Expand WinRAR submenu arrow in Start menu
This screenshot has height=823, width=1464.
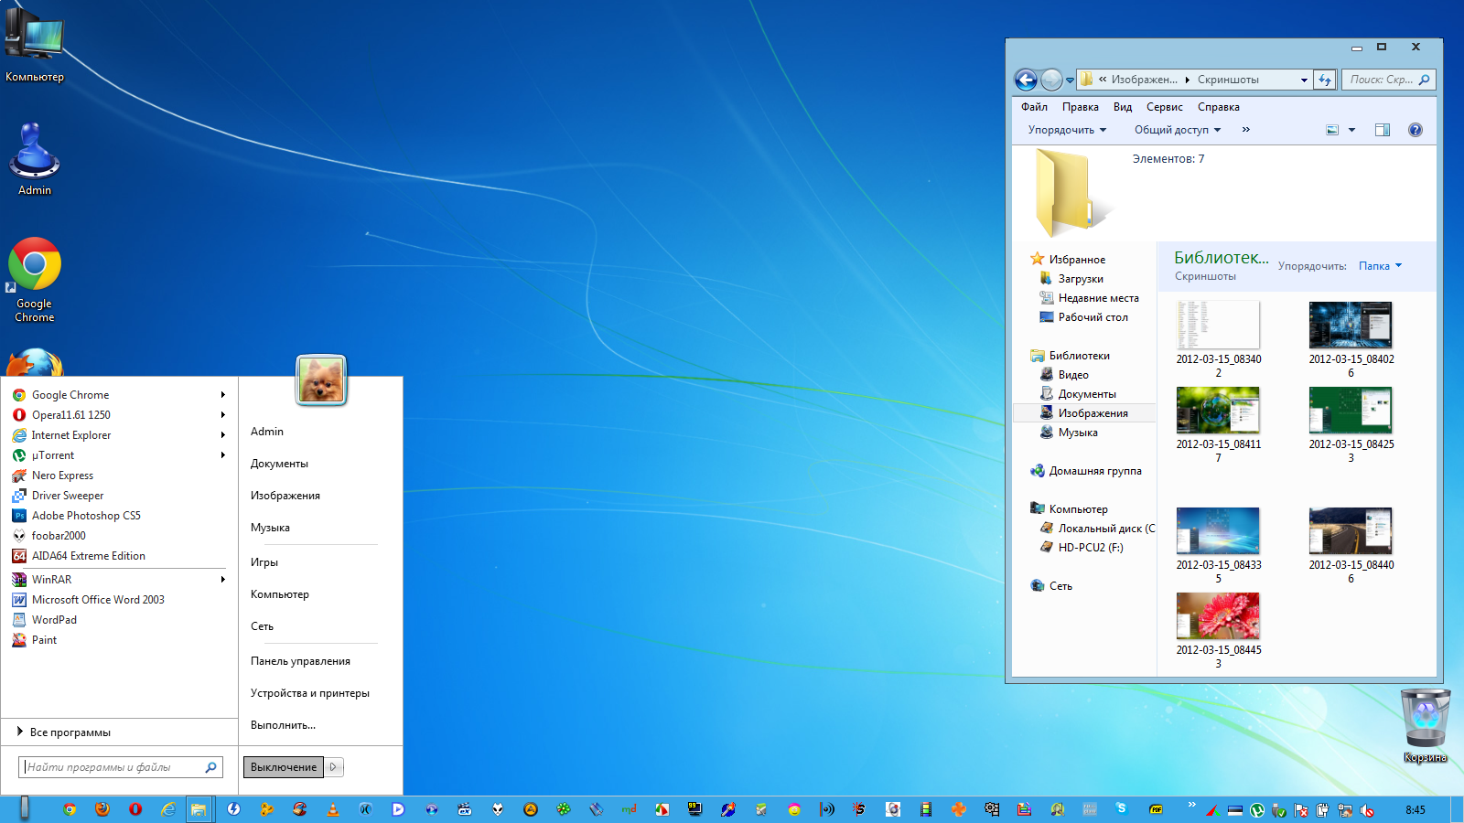click(222, 580)
